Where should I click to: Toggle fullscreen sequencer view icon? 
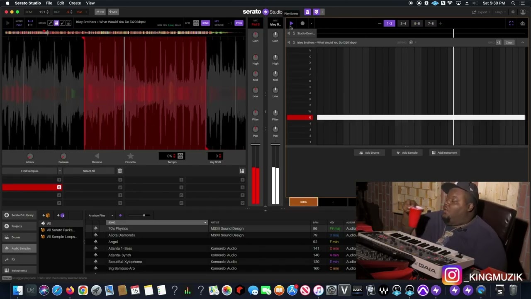[512, 23]
